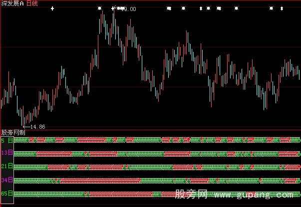This screenshot has height=207, width=301.
Task: Click the first plus marker on the top row
Action: pyautogui.click(x=52, y=8)
